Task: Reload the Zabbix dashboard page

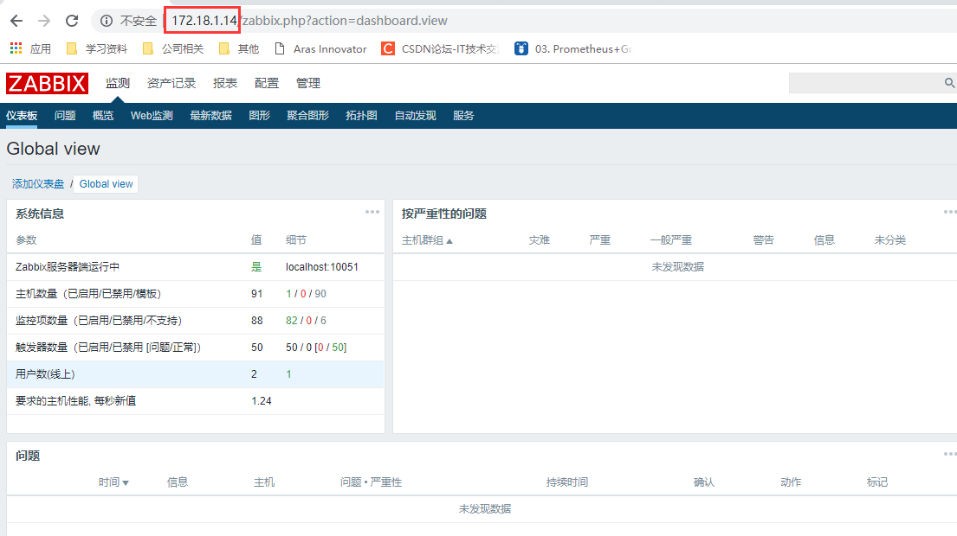Action: pos(72,21)
